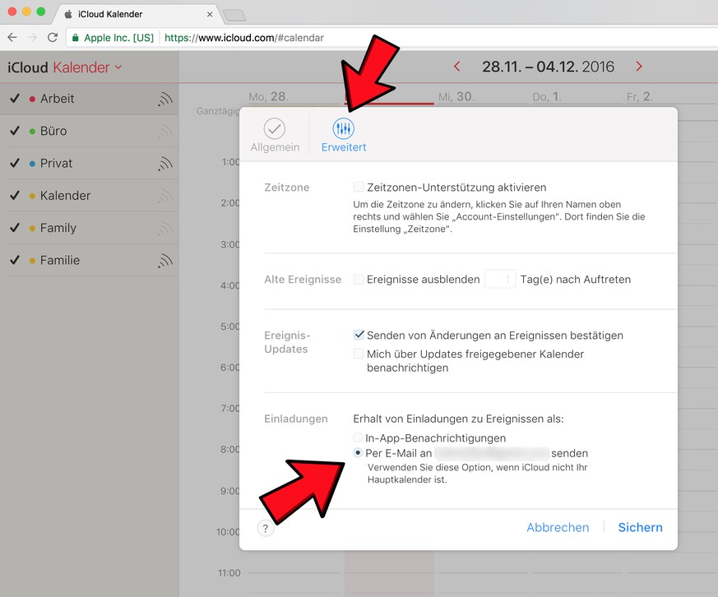The height and width of the screenshot is (597, 718).
Task: Click the days number input field
Action: pos(500,279)
